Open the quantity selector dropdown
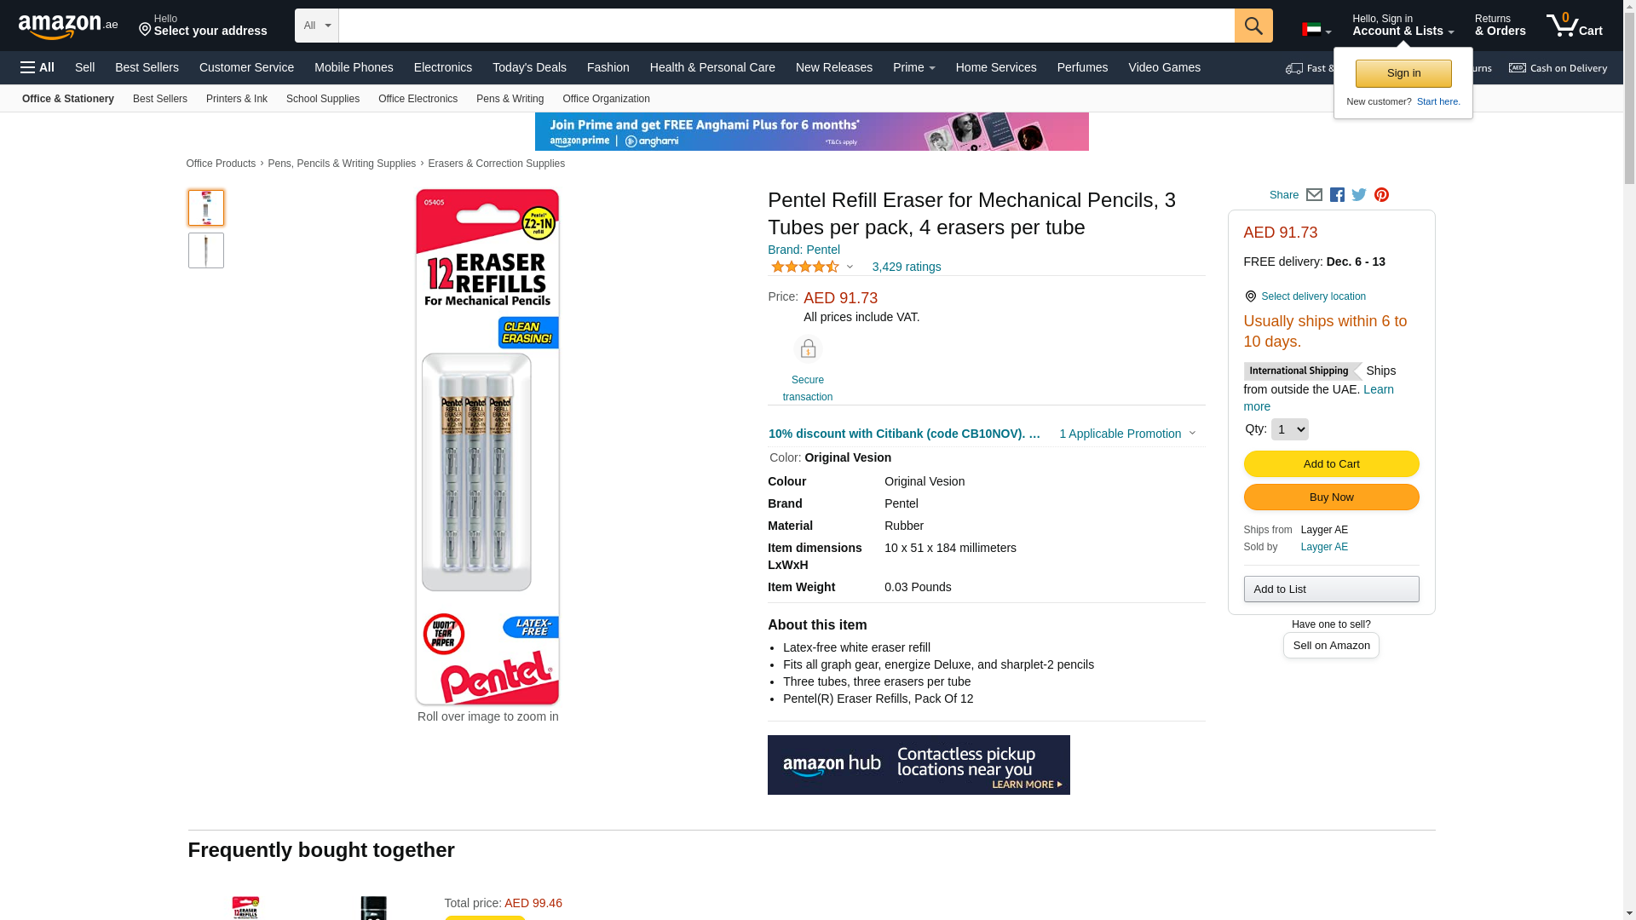The height and width of the screenshot is (920, 1636). pos(1289,429)
